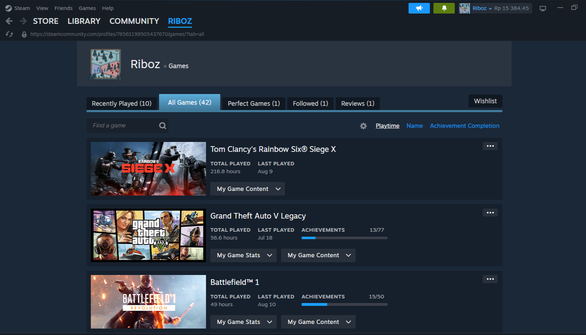Open the Battlefield 1 title link
Screen dimensions: 586x335
(x=235, y=282)
